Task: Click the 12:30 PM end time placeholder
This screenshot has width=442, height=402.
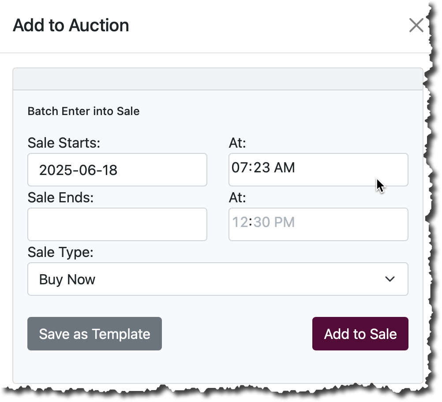Action: pos(318,224)
